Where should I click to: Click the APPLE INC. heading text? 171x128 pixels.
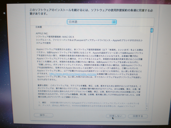pos(42,33)
